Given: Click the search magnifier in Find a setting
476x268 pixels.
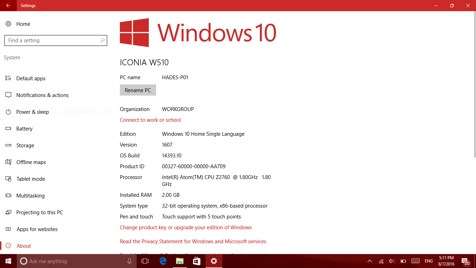Looking at the screenshot, I should point(102,40).
